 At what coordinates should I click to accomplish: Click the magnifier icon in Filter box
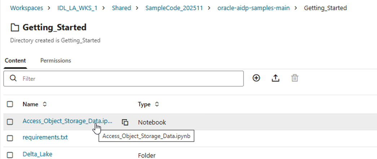(x=13, y=78)
